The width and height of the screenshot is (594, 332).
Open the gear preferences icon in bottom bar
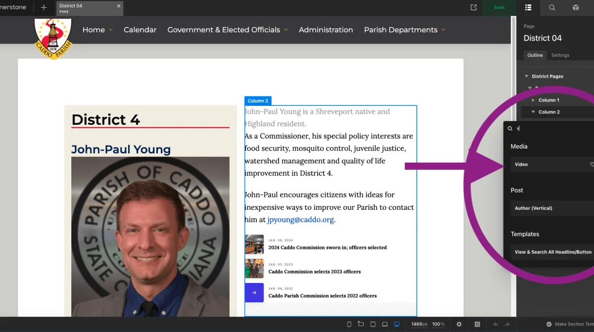(x=459, y=324)
